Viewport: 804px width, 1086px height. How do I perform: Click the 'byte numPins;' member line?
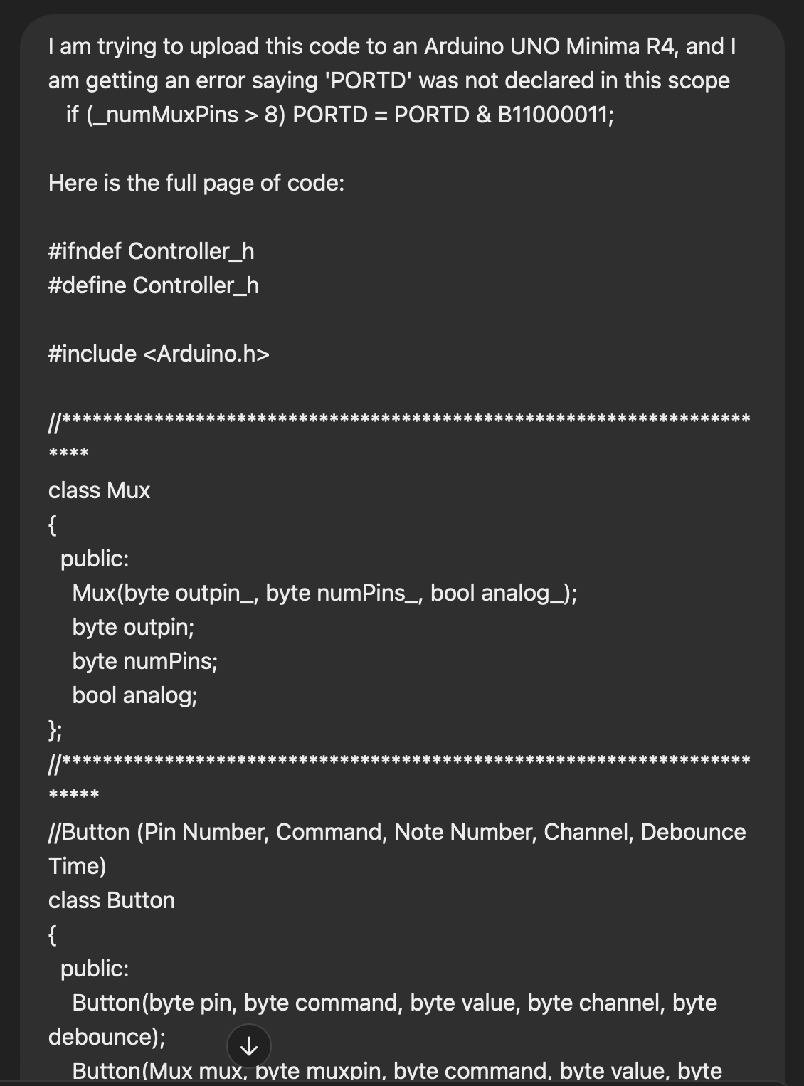(144, 661)
